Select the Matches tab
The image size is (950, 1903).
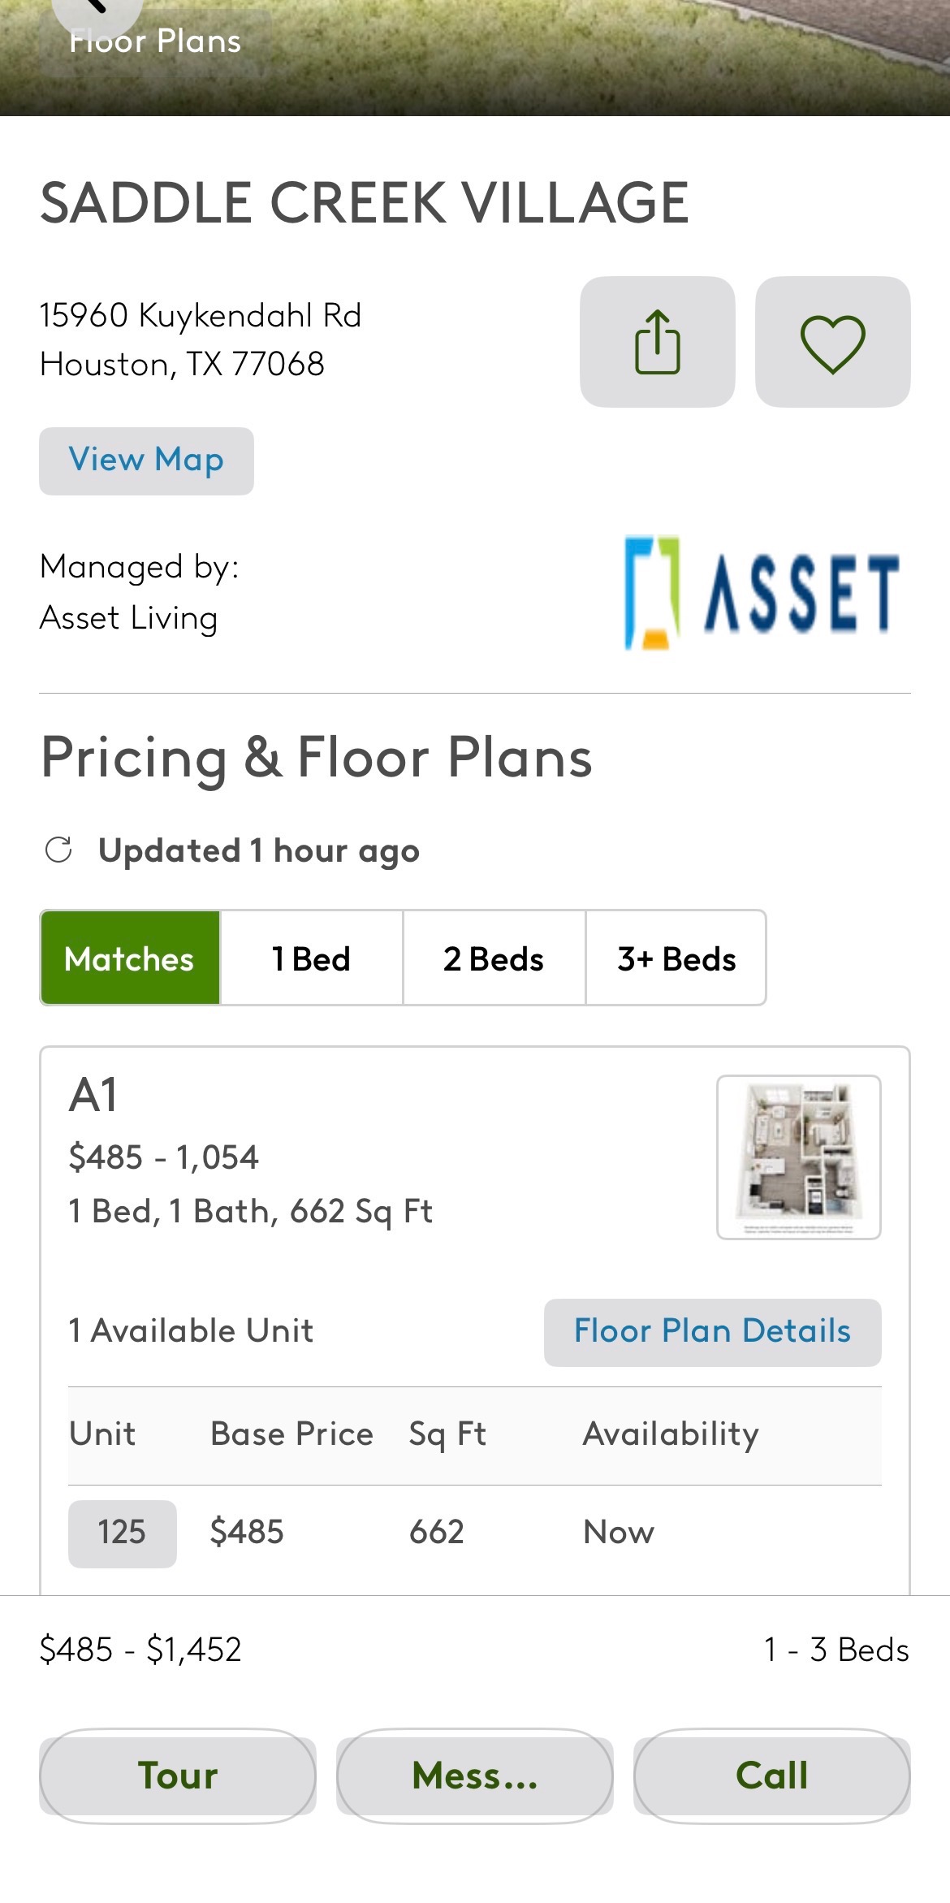click(x=130, y=958)
